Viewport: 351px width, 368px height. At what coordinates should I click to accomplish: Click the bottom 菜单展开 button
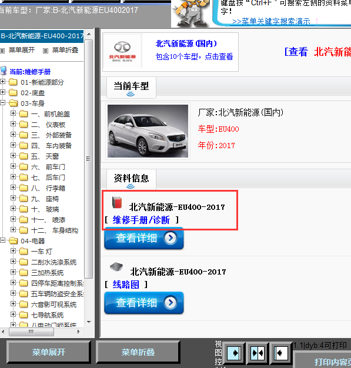(x=49, y=352)
